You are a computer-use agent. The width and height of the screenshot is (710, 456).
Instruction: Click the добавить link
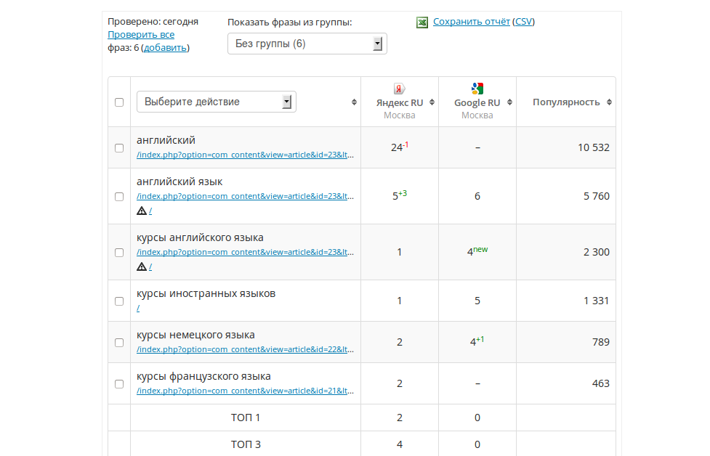pos(166,47)
